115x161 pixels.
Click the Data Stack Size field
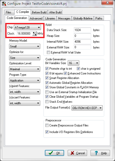pos(82,30)
